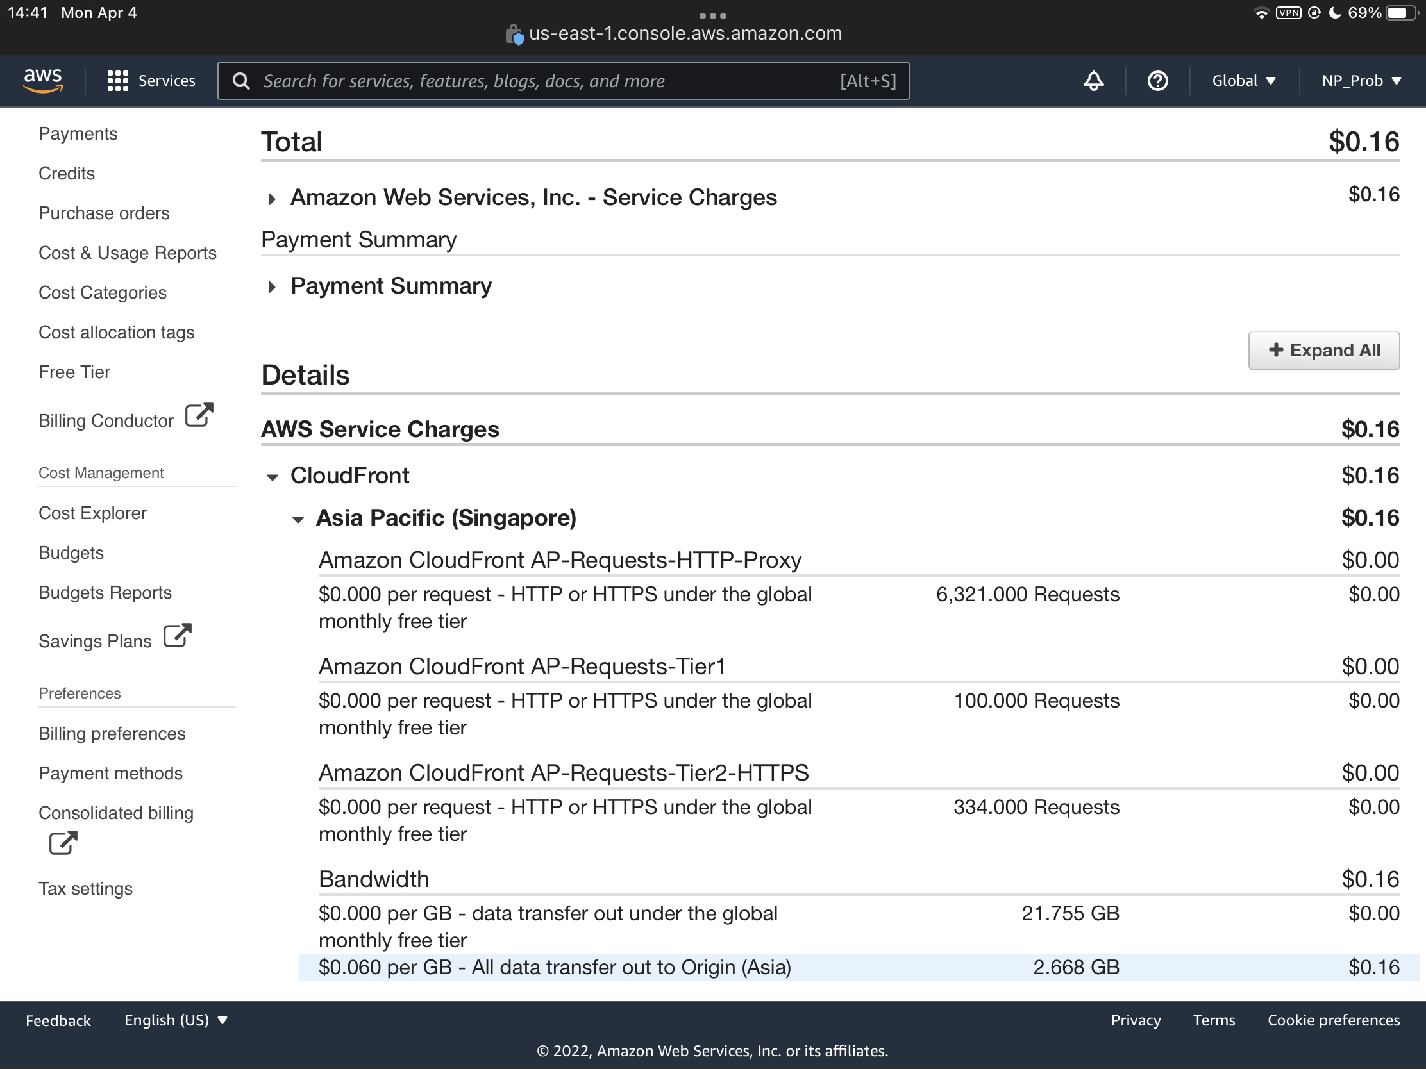Open Budgets page

(71, 553)
